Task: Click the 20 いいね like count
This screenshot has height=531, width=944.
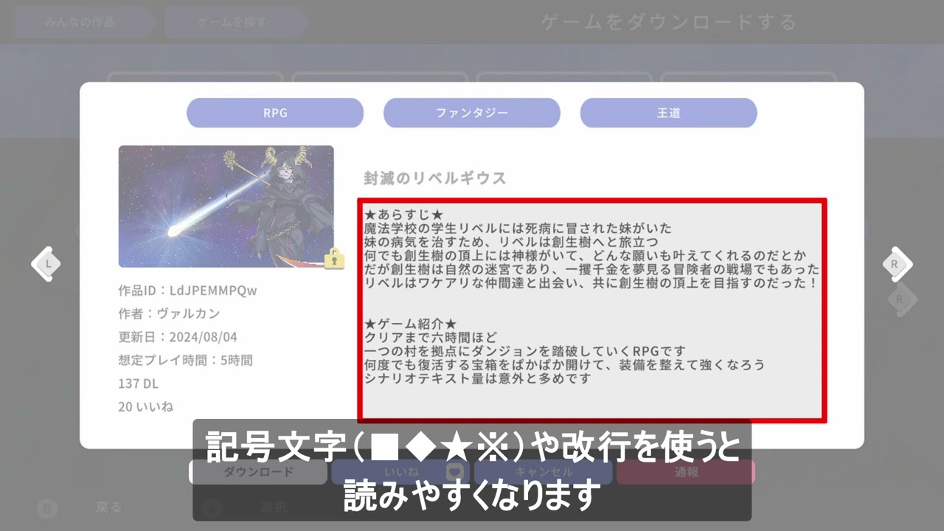Action: [145, 406]
